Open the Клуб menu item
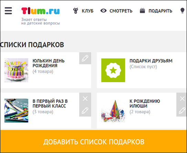 (87, 11)
